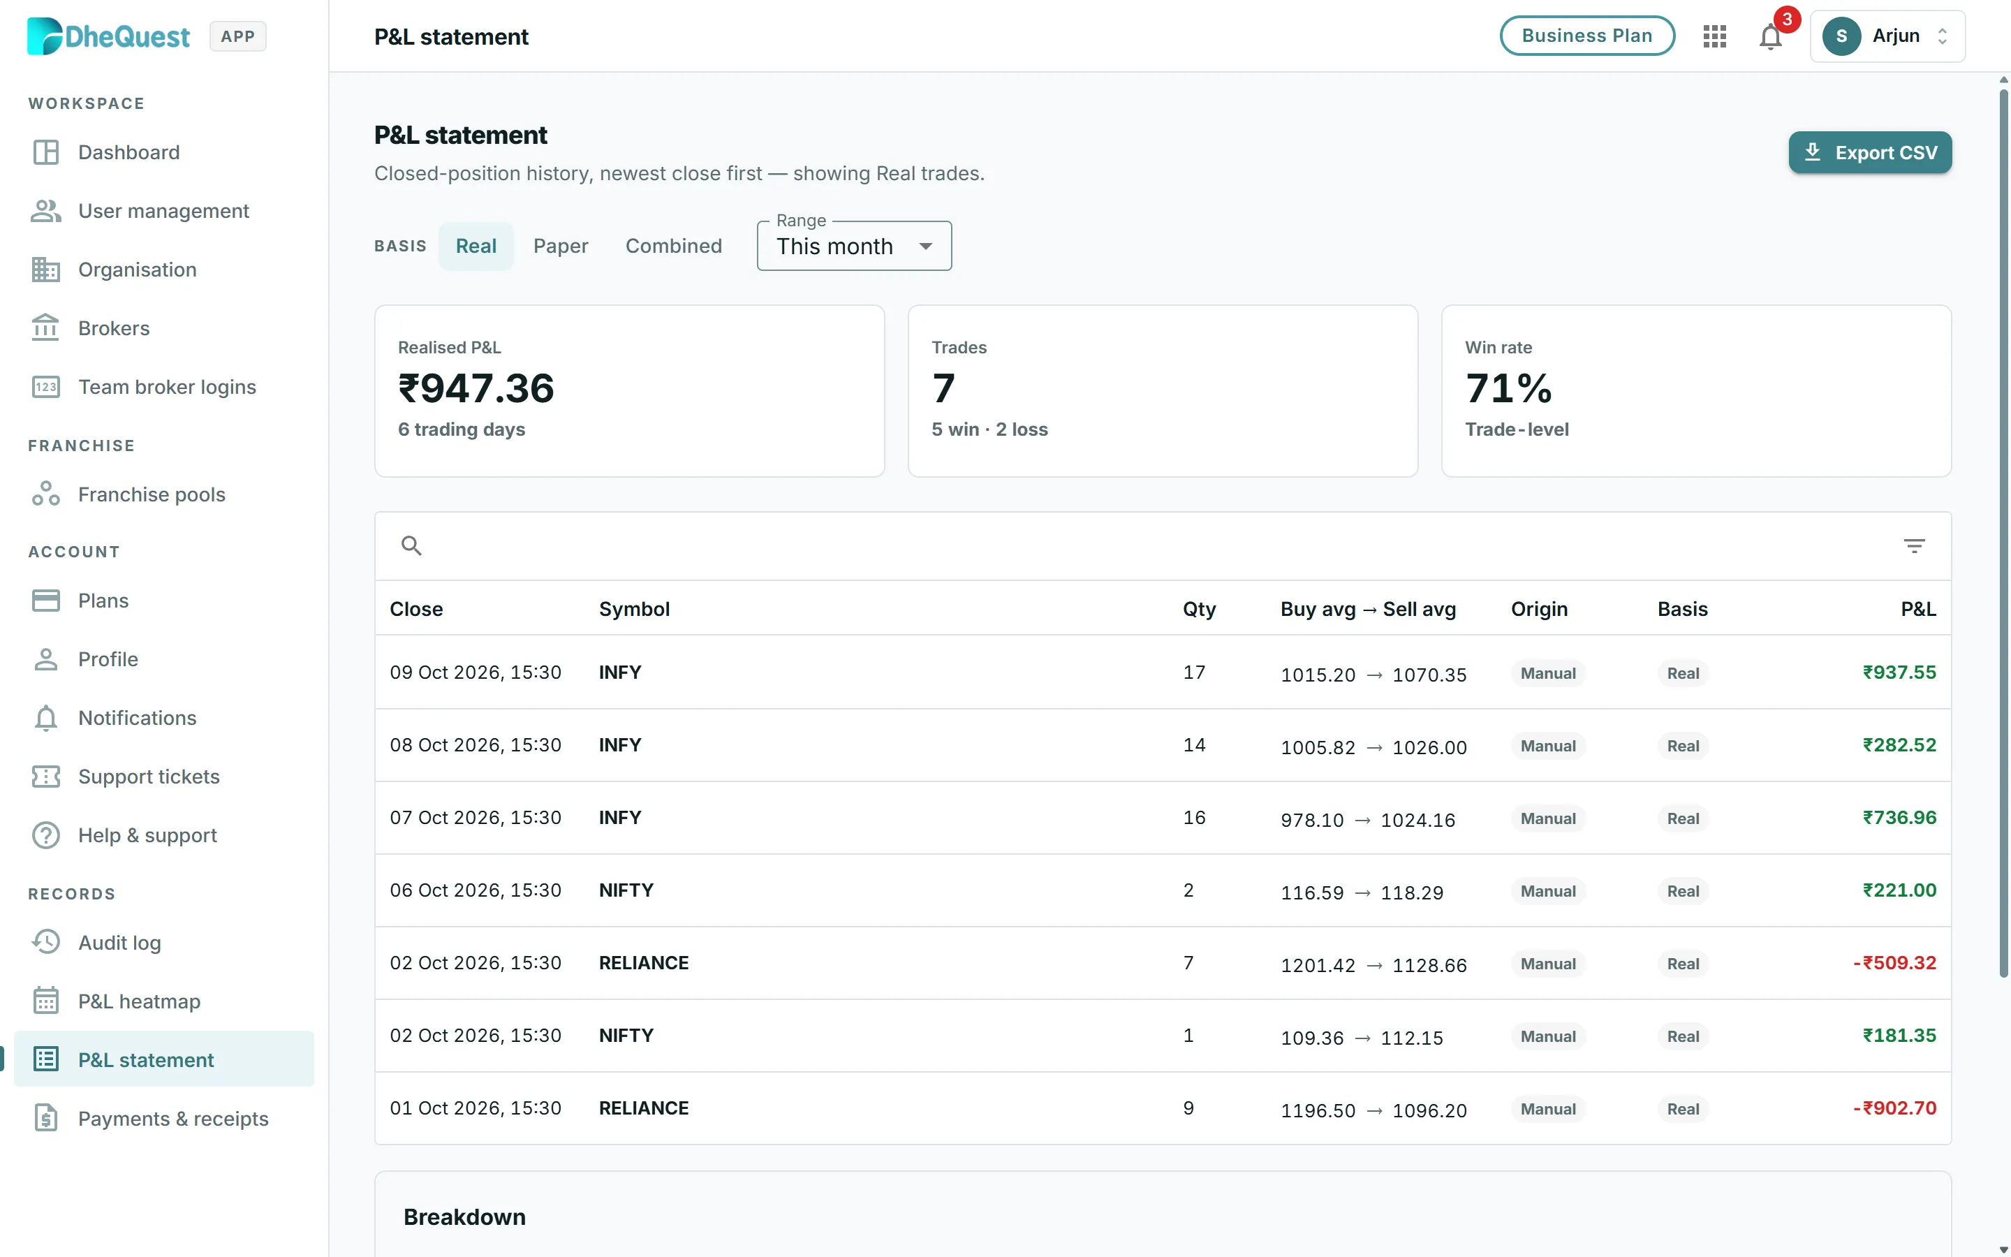This screenshot has height=1257, width=2011.
Task: Click the Help & support question icon
Action: [45, 835]
